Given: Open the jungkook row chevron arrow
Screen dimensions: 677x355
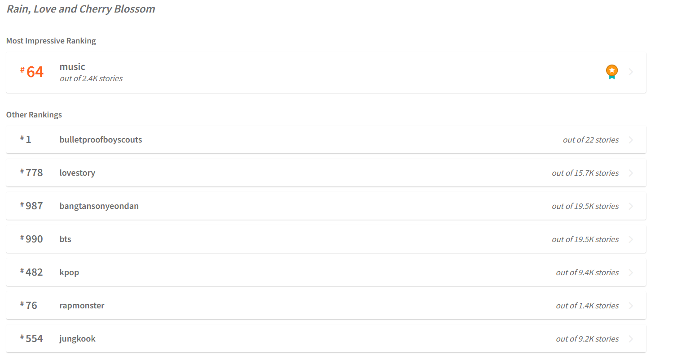Looking at the screenshot, I should click(x=631, y=339).
